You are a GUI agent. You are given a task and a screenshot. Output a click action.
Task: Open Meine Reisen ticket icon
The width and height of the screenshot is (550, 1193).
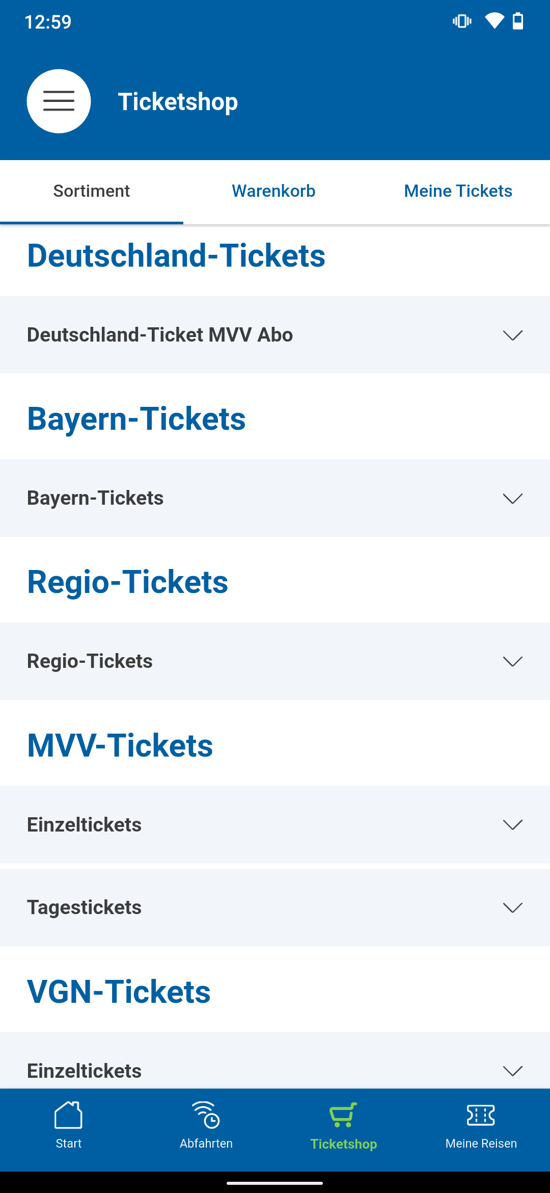[481, 1115]
